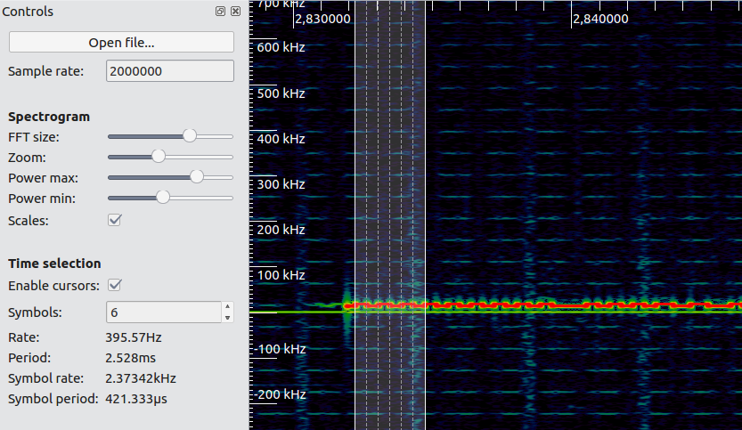
Task: Click the Power min slider handle
Action: pyautogui.click(x=162, y=197)
